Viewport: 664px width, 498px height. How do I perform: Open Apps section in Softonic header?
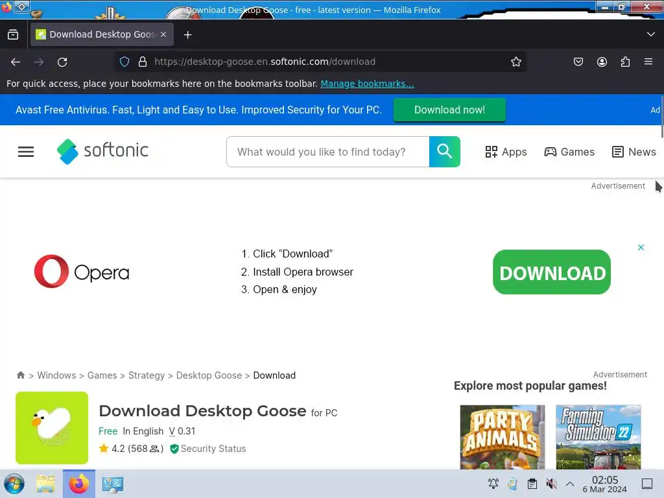tap(506, 152)
